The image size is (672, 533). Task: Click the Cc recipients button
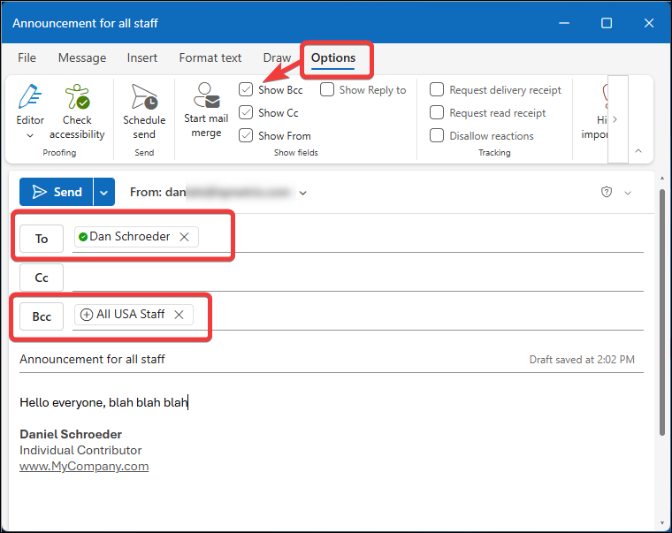point(42,278)
